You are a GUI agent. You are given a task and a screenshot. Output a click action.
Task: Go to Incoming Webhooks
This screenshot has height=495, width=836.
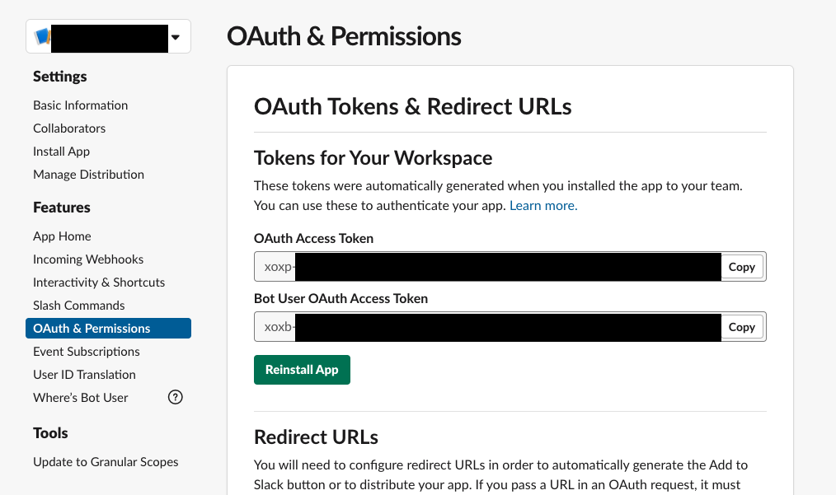coord(88,259)
